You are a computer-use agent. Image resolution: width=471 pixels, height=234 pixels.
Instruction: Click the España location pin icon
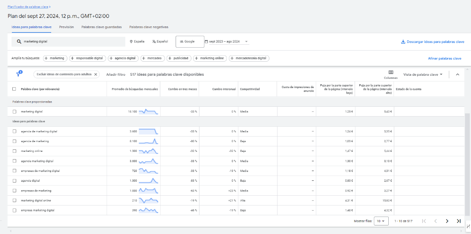click(131, 42)
